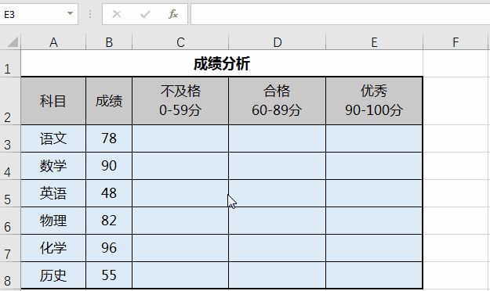Select column D header
490x291 pixels.
click(278, 42)
